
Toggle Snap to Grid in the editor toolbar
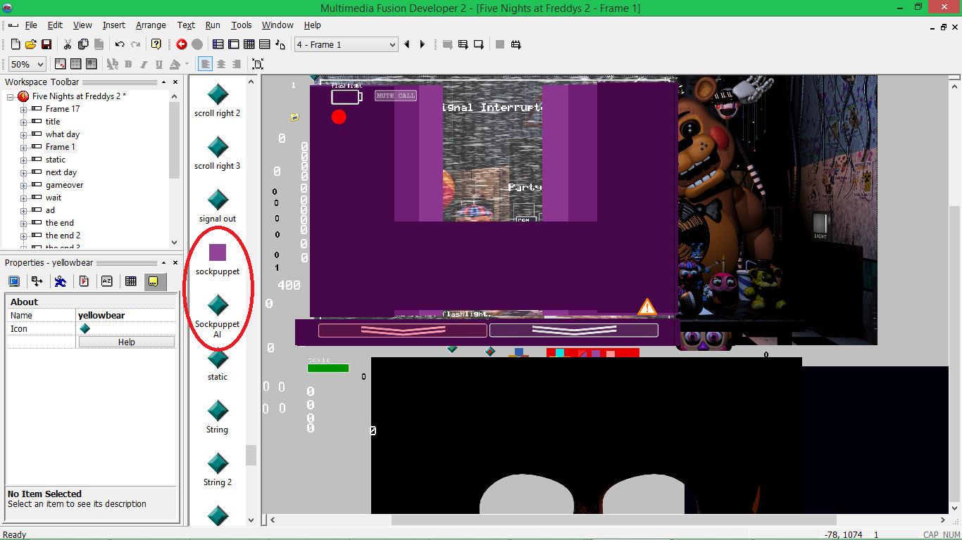pyautogui.click(x=92, y=64)
